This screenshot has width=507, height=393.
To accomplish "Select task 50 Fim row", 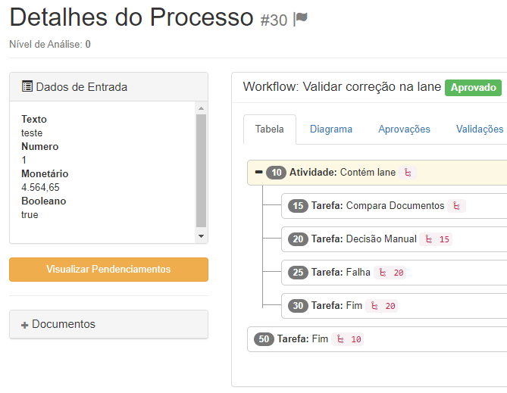I will click(303, 339).
